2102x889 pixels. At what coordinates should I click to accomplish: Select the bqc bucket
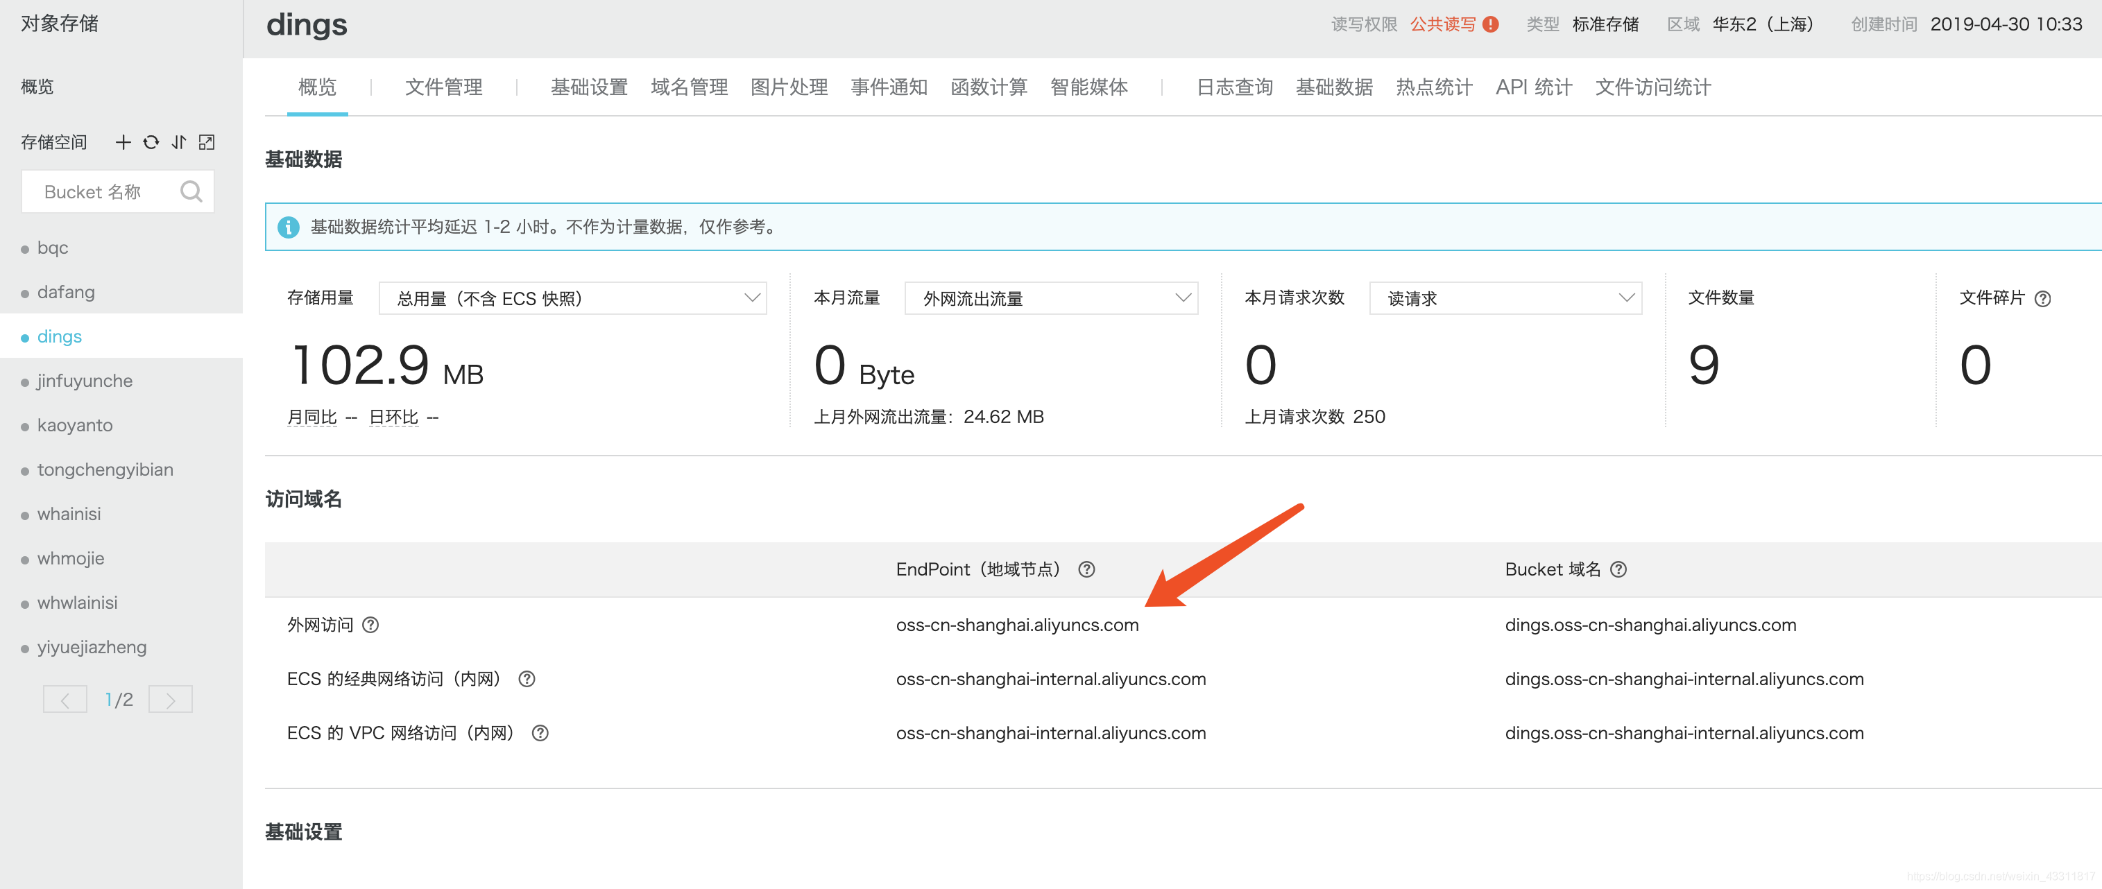coord(53,248)
